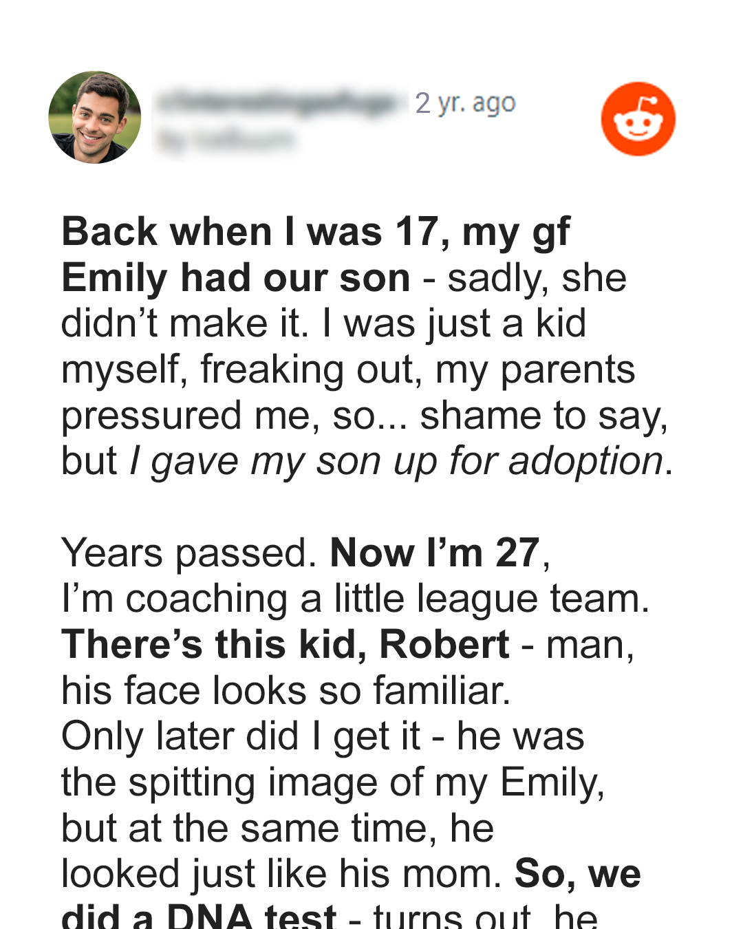Click the "2 yr. ago" timestamp
Screen dimensions: 743x929
pos(465,103)
